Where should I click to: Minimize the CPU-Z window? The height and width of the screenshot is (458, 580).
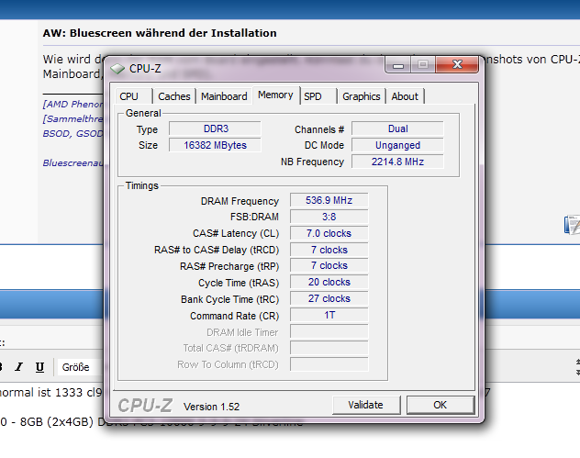coord(398,65)
